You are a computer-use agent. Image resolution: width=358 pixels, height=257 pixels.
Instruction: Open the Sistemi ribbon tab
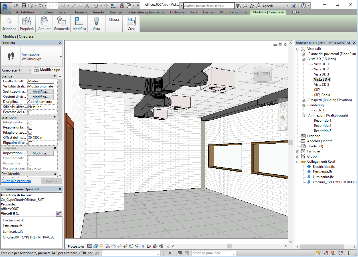point(64,12)
